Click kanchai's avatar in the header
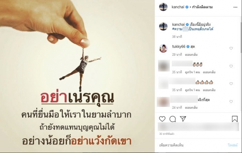 pyautogui.click(x=163, y=7)
